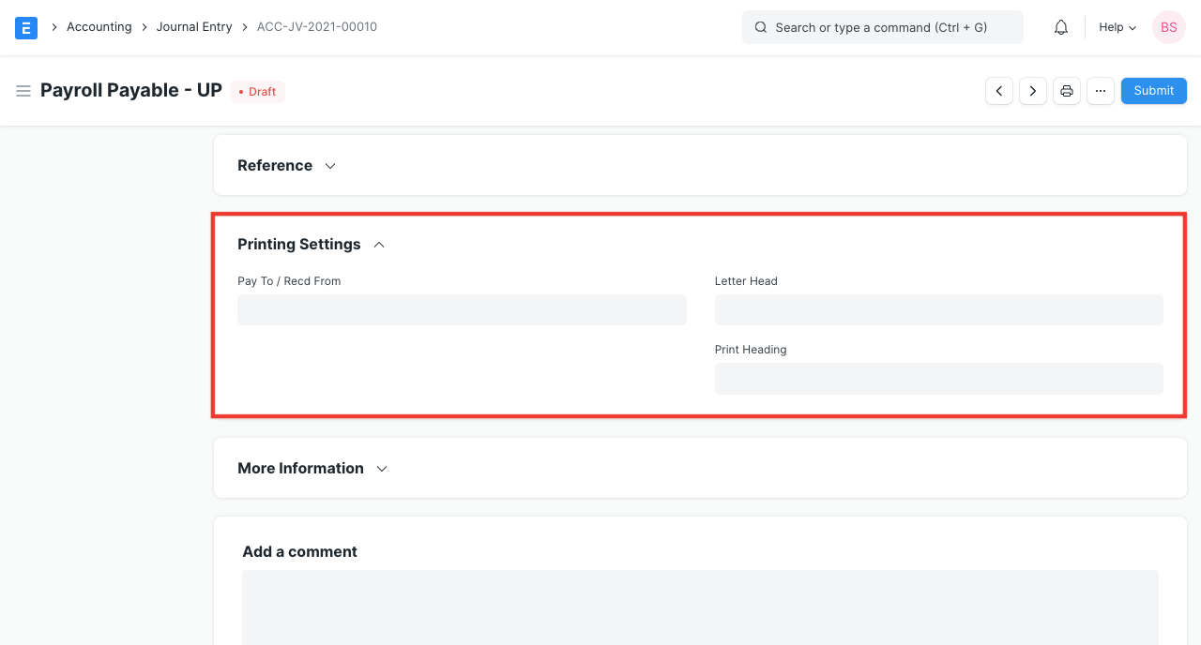Click the next document arrow
The height and width of the screenshot is (645, 1201).
(1032, 91)
